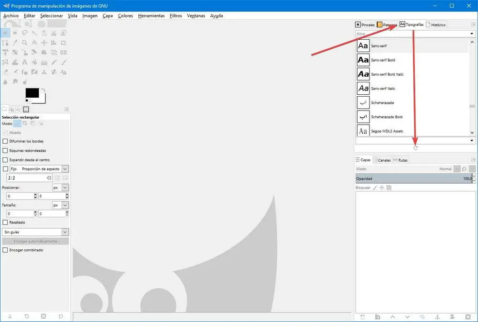Select the Sans-serif Bold Italic font
478x322 pixels.
[413, 74]
